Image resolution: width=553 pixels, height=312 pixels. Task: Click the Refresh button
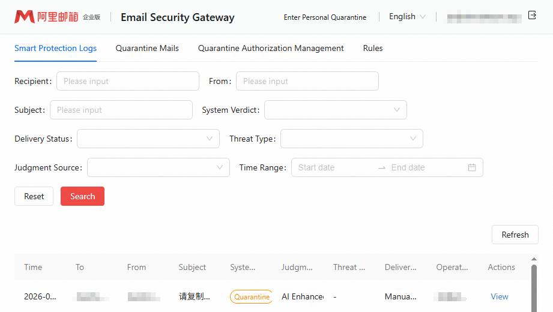point(515,235)
